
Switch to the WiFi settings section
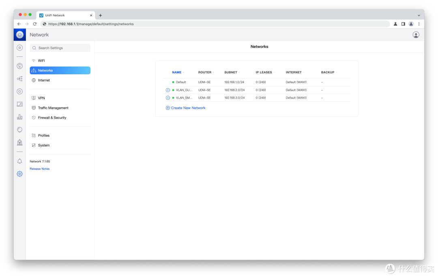coord(41,60)
